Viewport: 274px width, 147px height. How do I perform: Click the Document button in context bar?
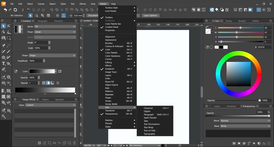click(93, 16)
